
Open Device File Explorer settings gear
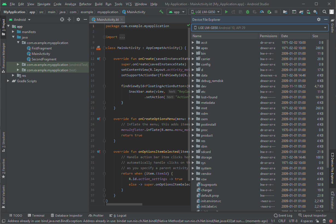319,20
